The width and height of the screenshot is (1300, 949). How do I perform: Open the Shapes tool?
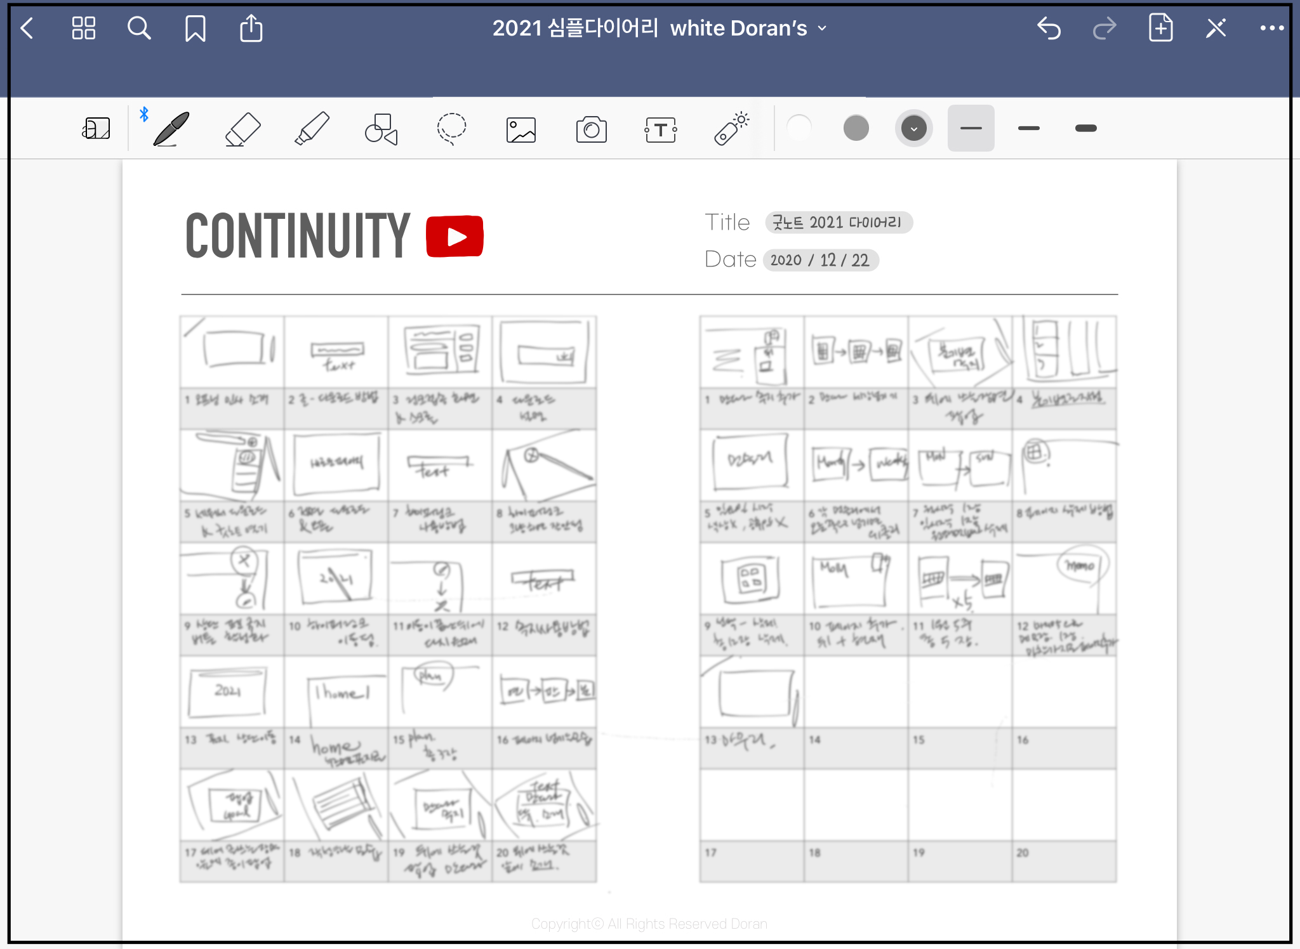pos(381,129)
